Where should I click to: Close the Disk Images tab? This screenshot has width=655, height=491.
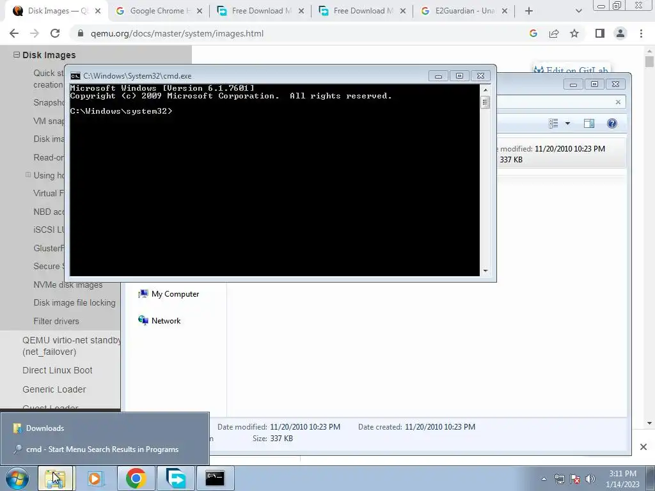pos(98,11)
